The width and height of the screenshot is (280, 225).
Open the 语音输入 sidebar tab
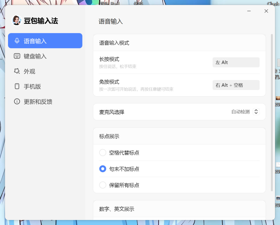click(x=45, y=41)
